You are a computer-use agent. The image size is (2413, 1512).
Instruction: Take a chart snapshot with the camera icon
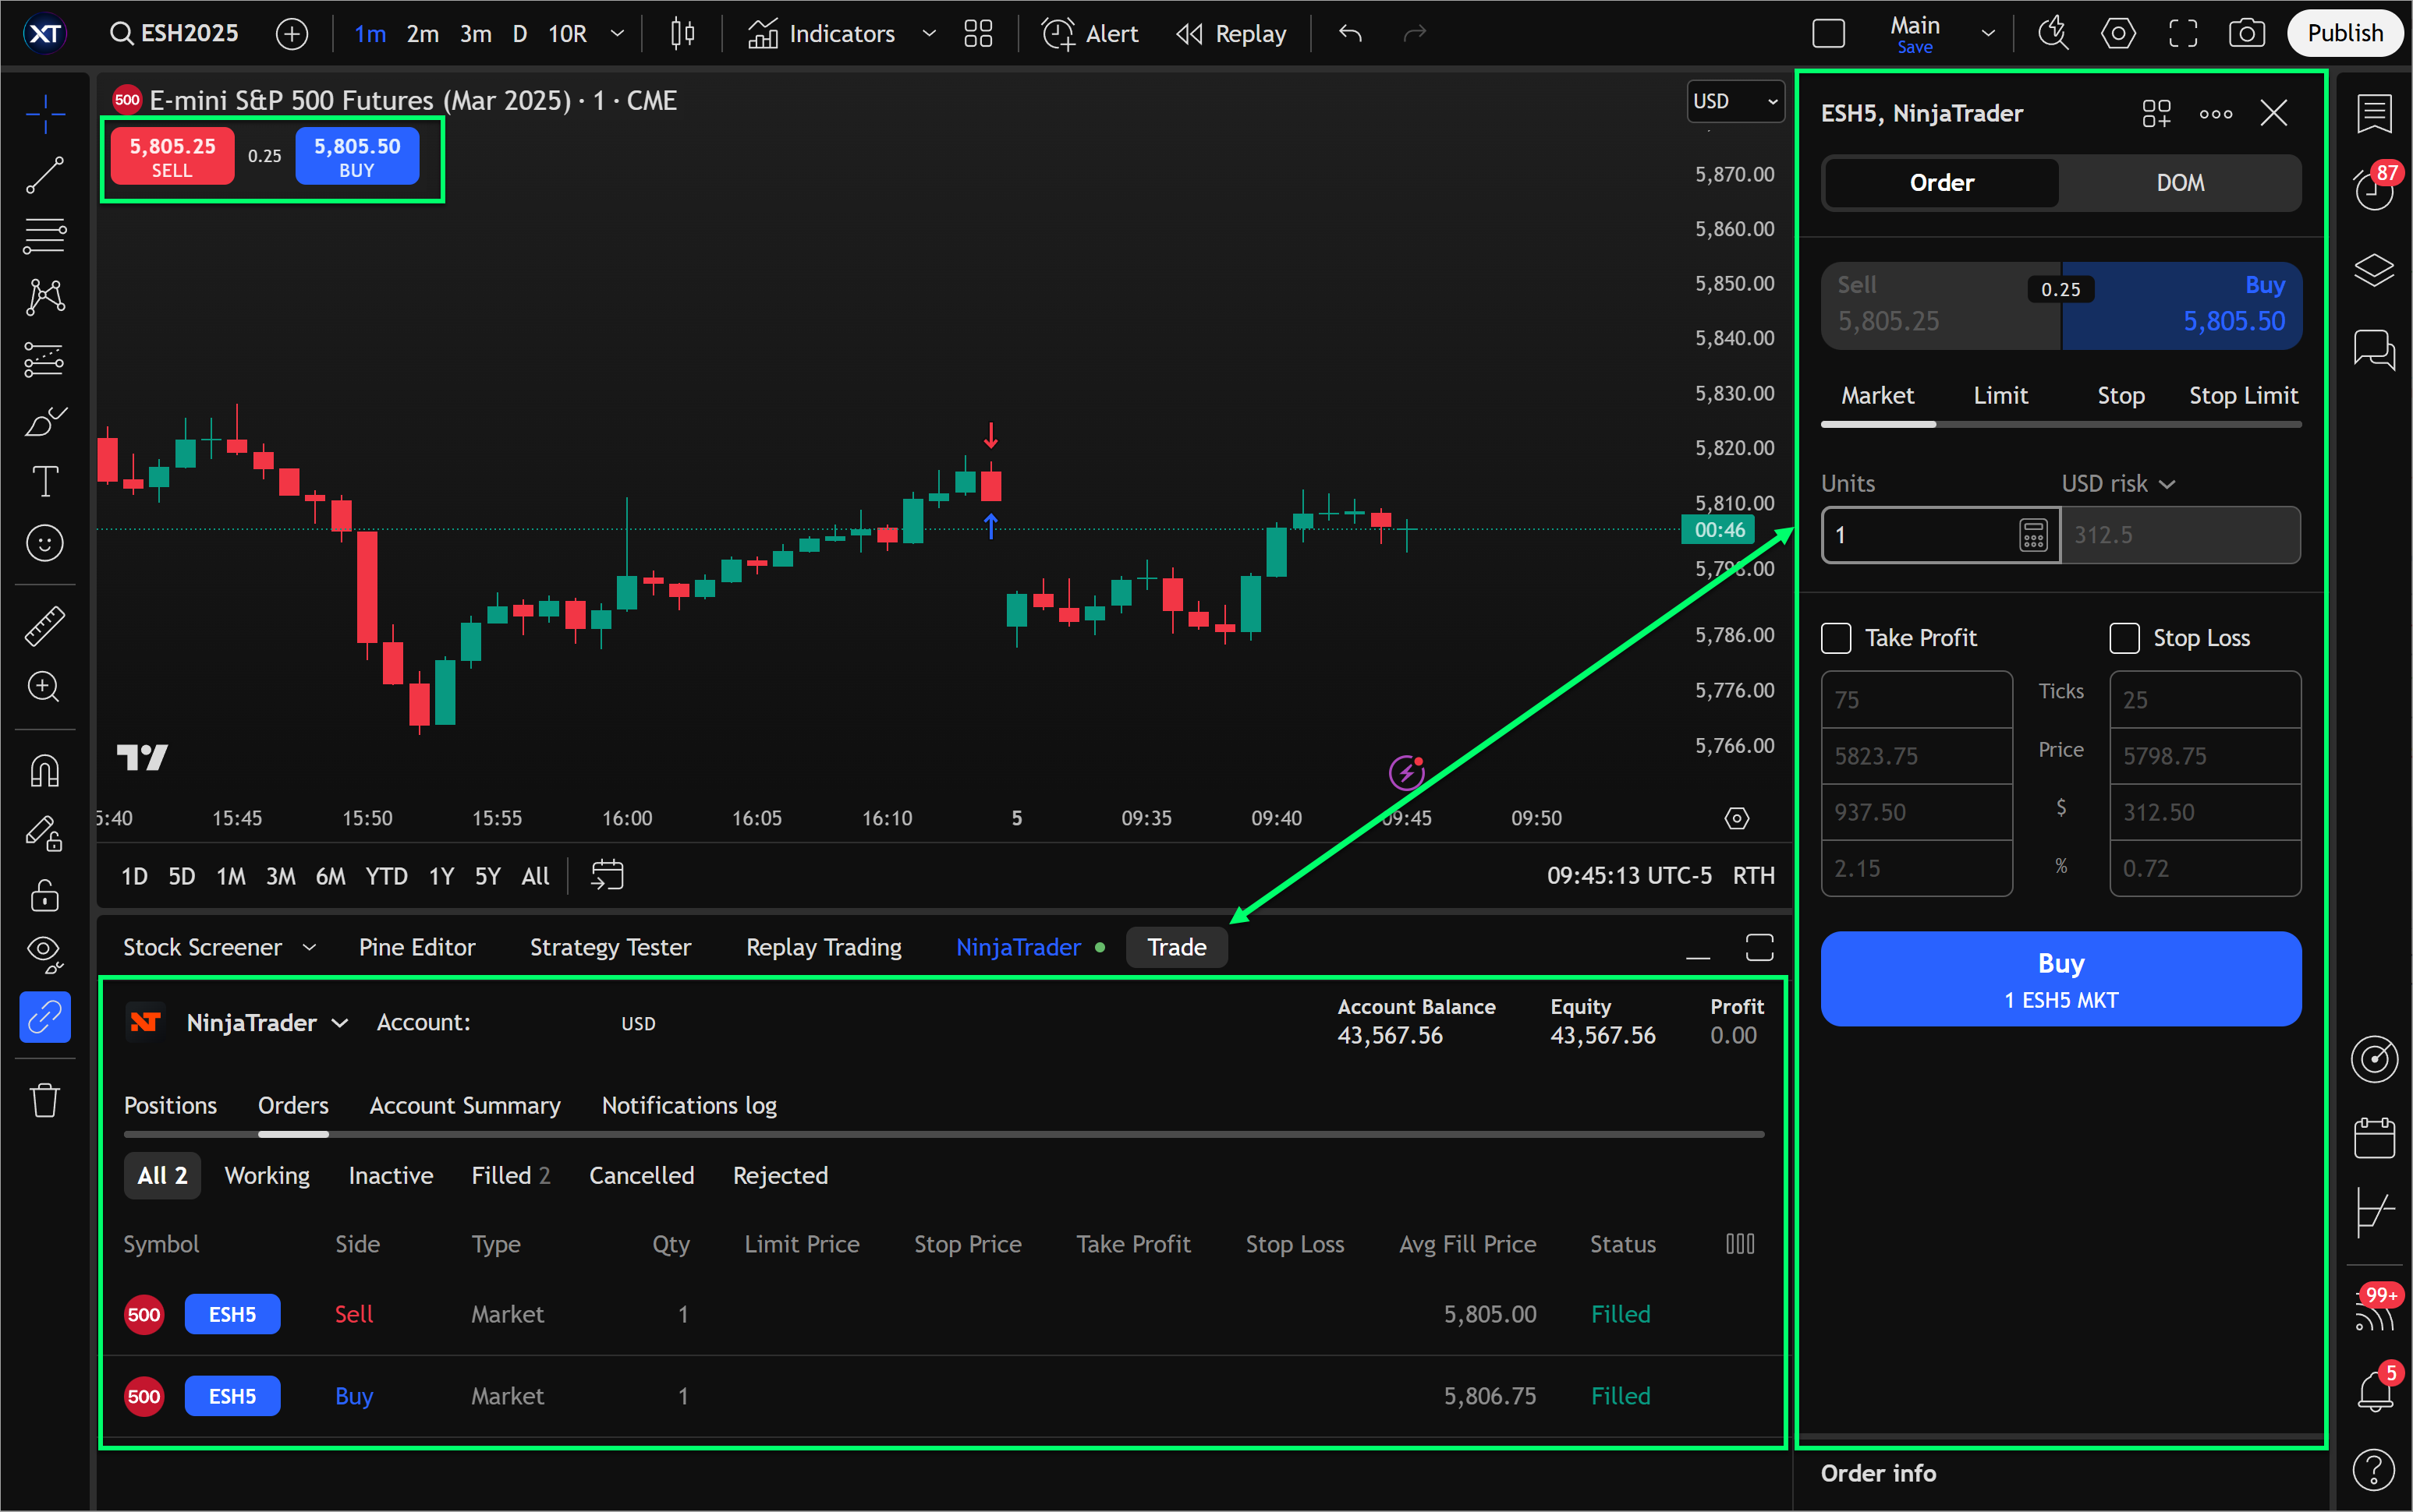point(2247,33)
